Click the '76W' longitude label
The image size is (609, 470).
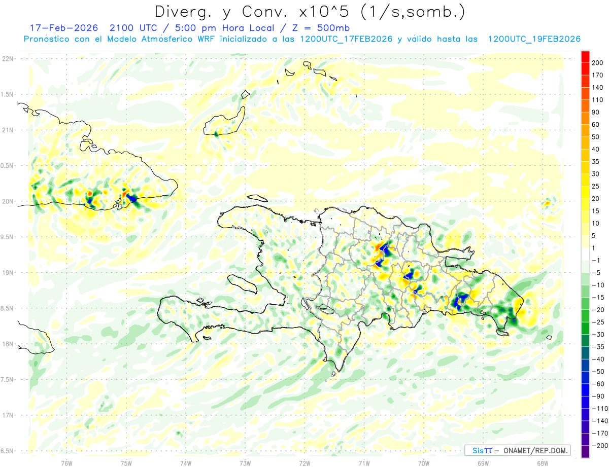tap(66, 463)
